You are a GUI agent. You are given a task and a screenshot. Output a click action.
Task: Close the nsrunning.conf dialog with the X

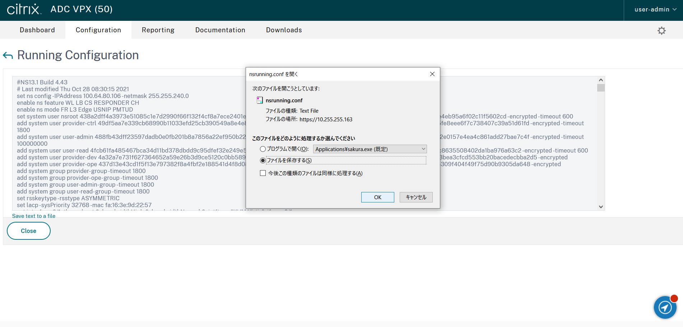coord(432,74)
